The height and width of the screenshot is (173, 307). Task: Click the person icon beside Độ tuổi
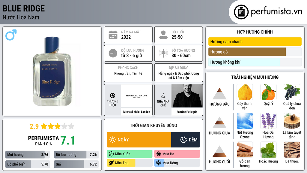pyautogui.click(x=163, y=35)
